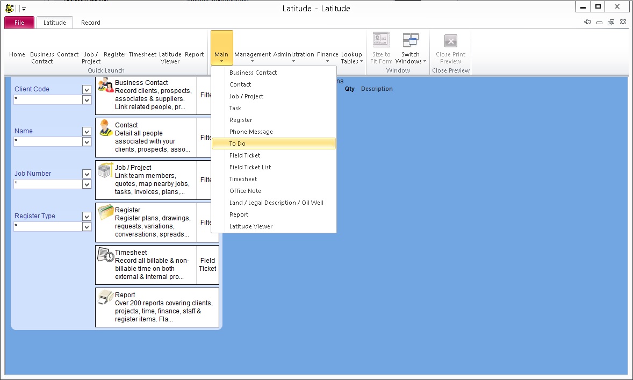Click the Field Ticket button beside Timesheet
This screenshot has height=380, width=633.
(x=207, y=264)
